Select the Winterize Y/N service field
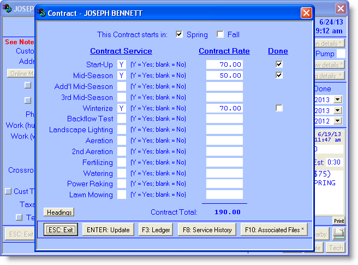Screen dimensions: 358x265 [x=121, y=108]
